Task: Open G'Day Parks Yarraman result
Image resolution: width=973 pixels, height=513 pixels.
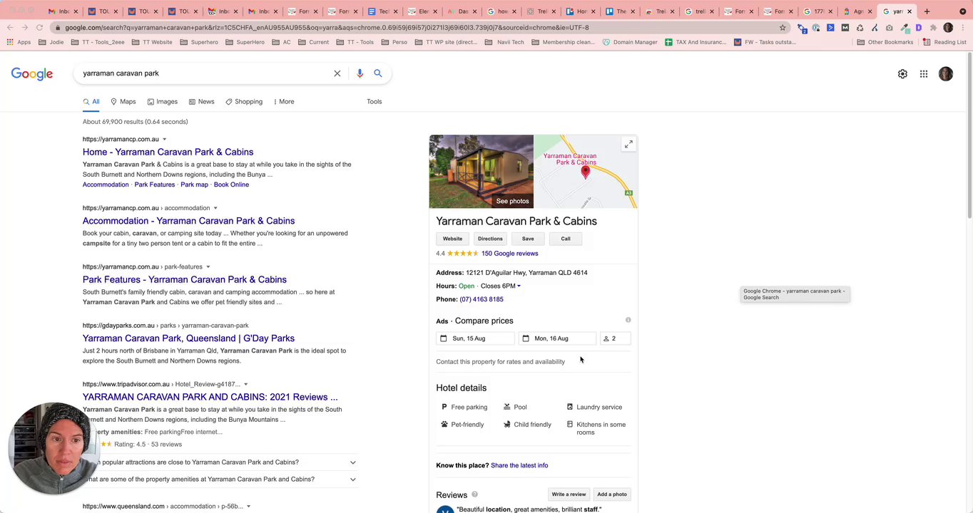Action: pos(188,338)
